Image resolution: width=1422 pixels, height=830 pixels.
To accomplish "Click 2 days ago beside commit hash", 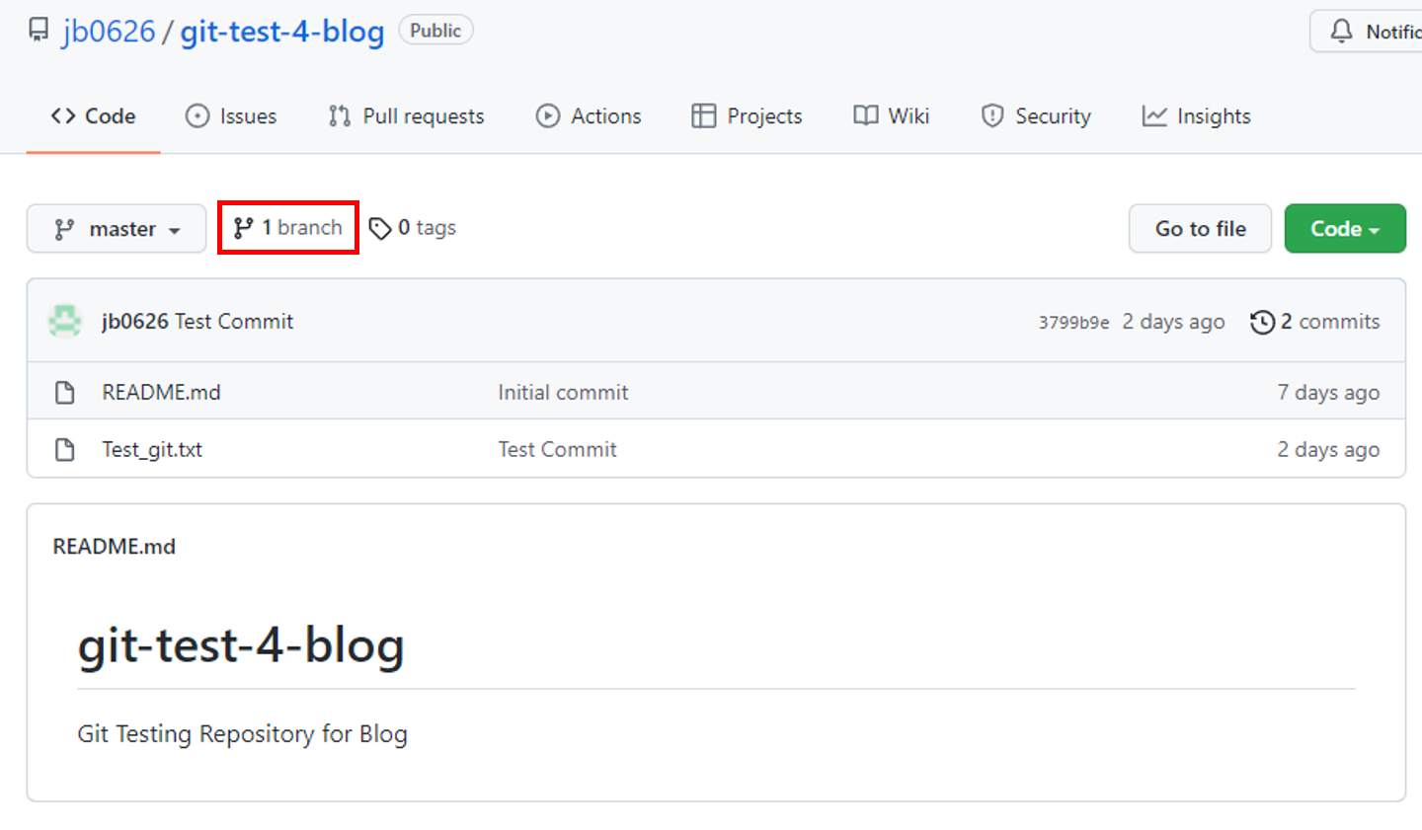I will [1173, 322].
